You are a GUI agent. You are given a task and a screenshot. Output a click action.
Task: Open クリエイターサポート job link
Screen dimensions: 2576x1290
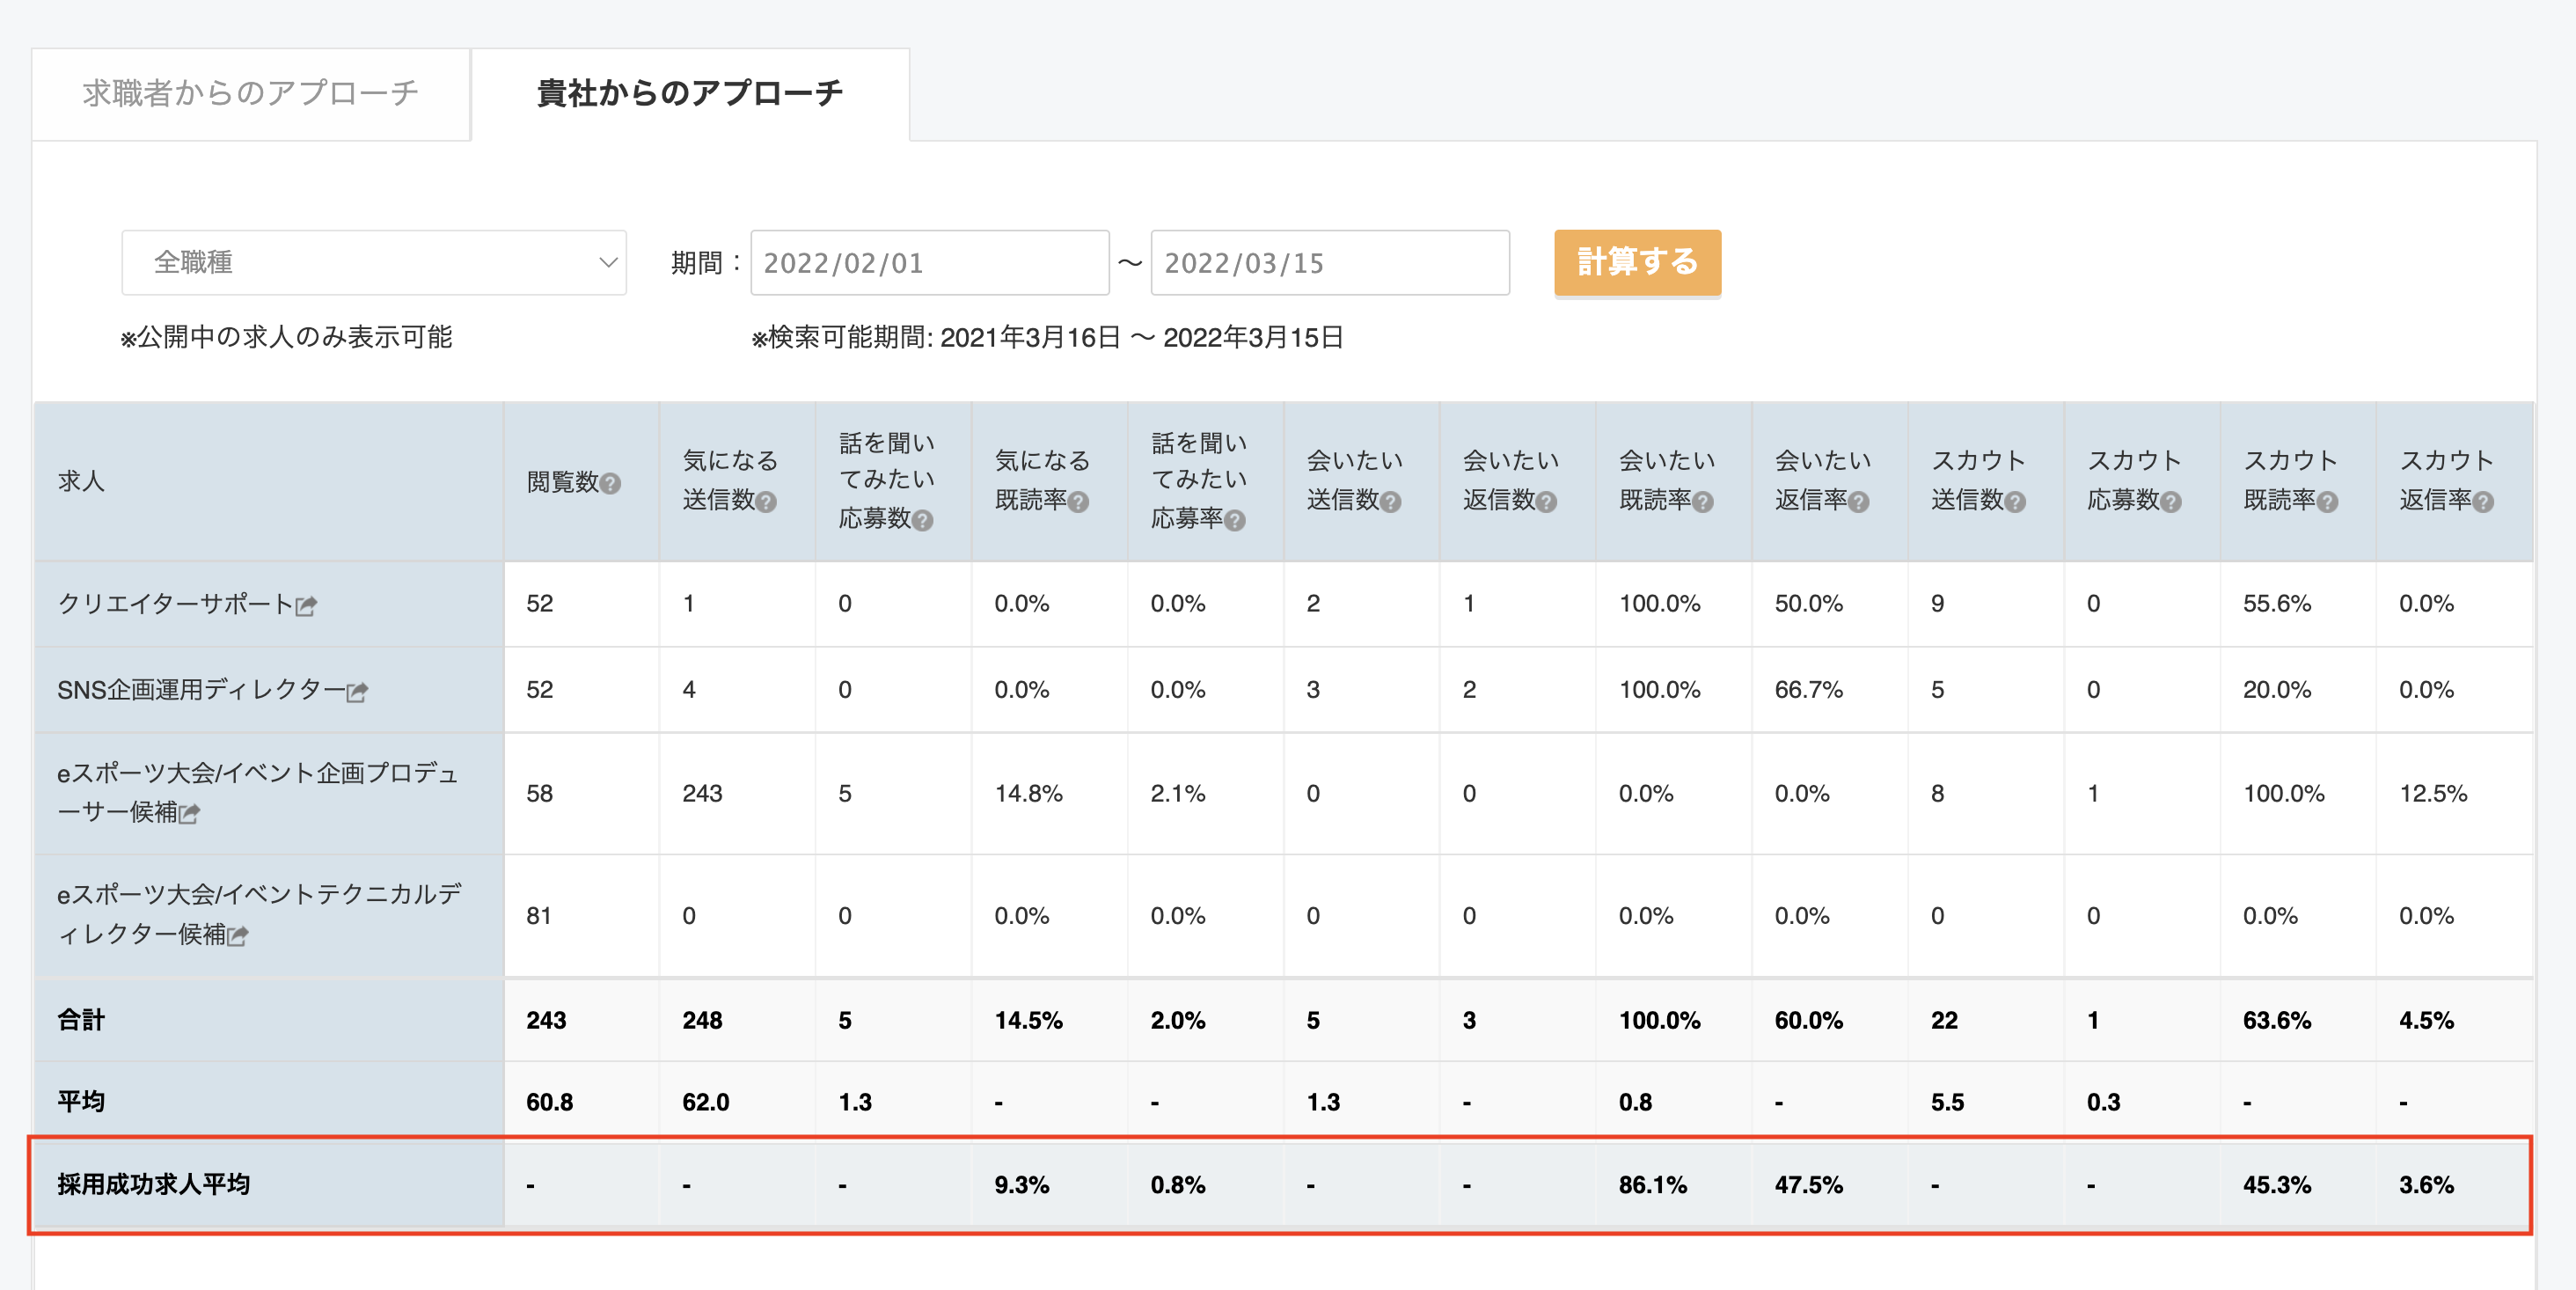tap(175, 604)
